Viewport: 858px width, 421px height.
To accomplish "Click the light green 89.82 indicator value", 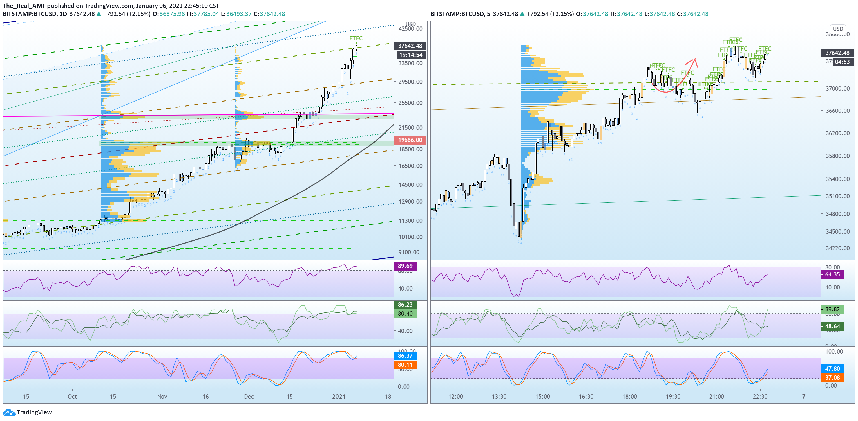I will click(x=833, y=310).
